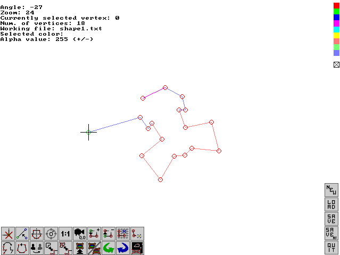Click the grid icon in top toolbar row

coord(123,234)
